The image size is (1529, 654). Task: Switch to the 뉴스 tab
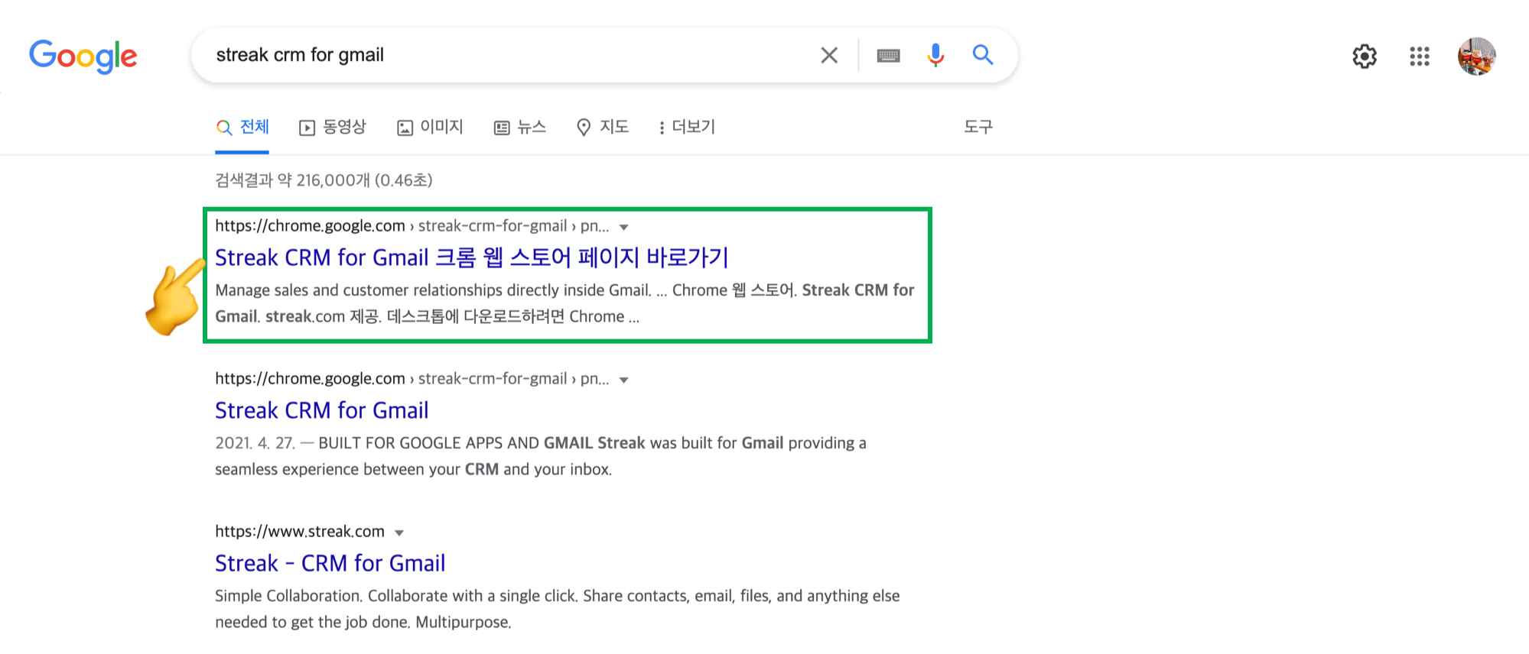[520, 127]
